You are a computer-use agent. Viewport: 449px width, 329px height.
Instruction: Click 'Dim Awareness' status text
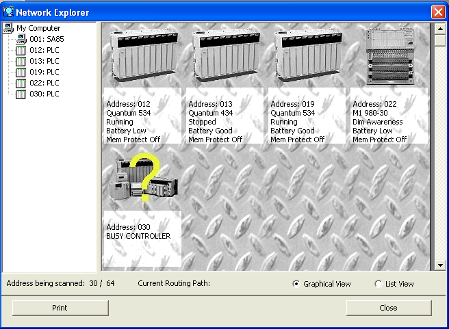377,122
